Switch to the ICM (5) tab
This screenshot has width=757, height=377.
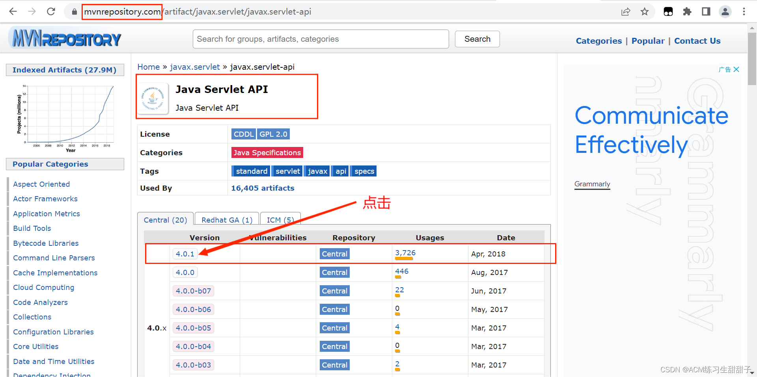(280, 220)
